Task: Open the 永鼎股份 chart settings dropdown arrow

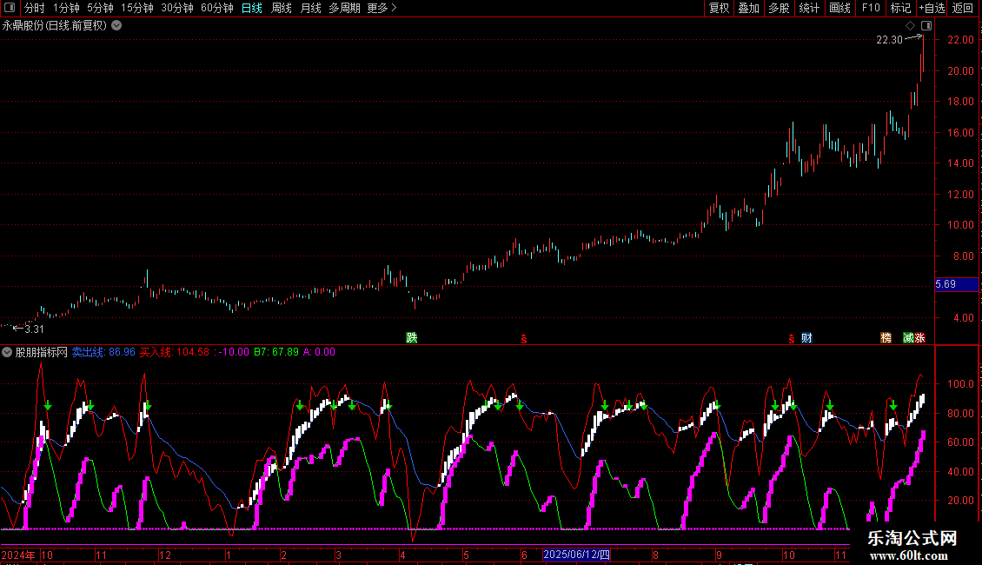Action: (116, 26)
